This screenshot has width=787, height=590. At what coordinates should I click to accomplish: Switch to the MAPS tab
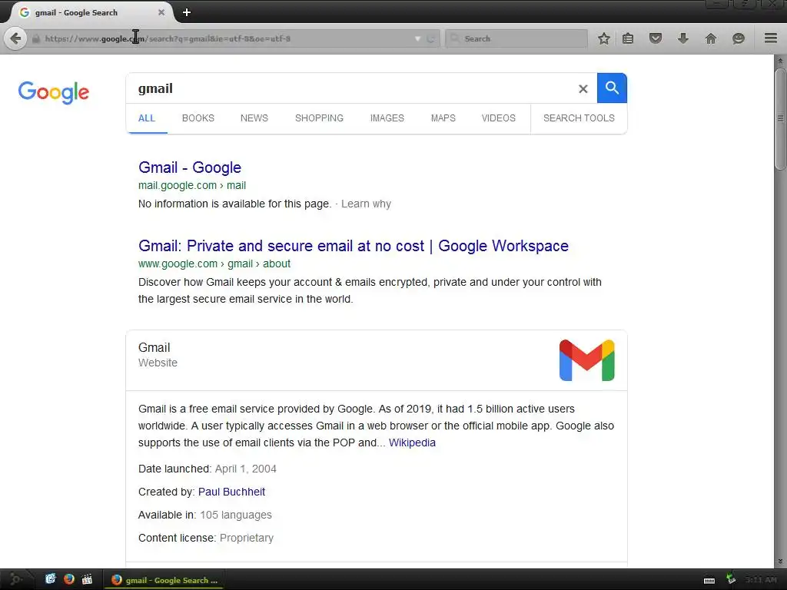coord(443,118)
